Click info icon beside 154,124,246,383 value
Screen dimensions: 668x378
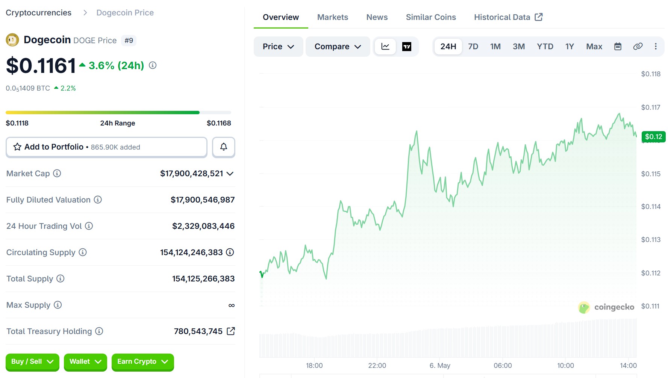(x=230, y=252)
